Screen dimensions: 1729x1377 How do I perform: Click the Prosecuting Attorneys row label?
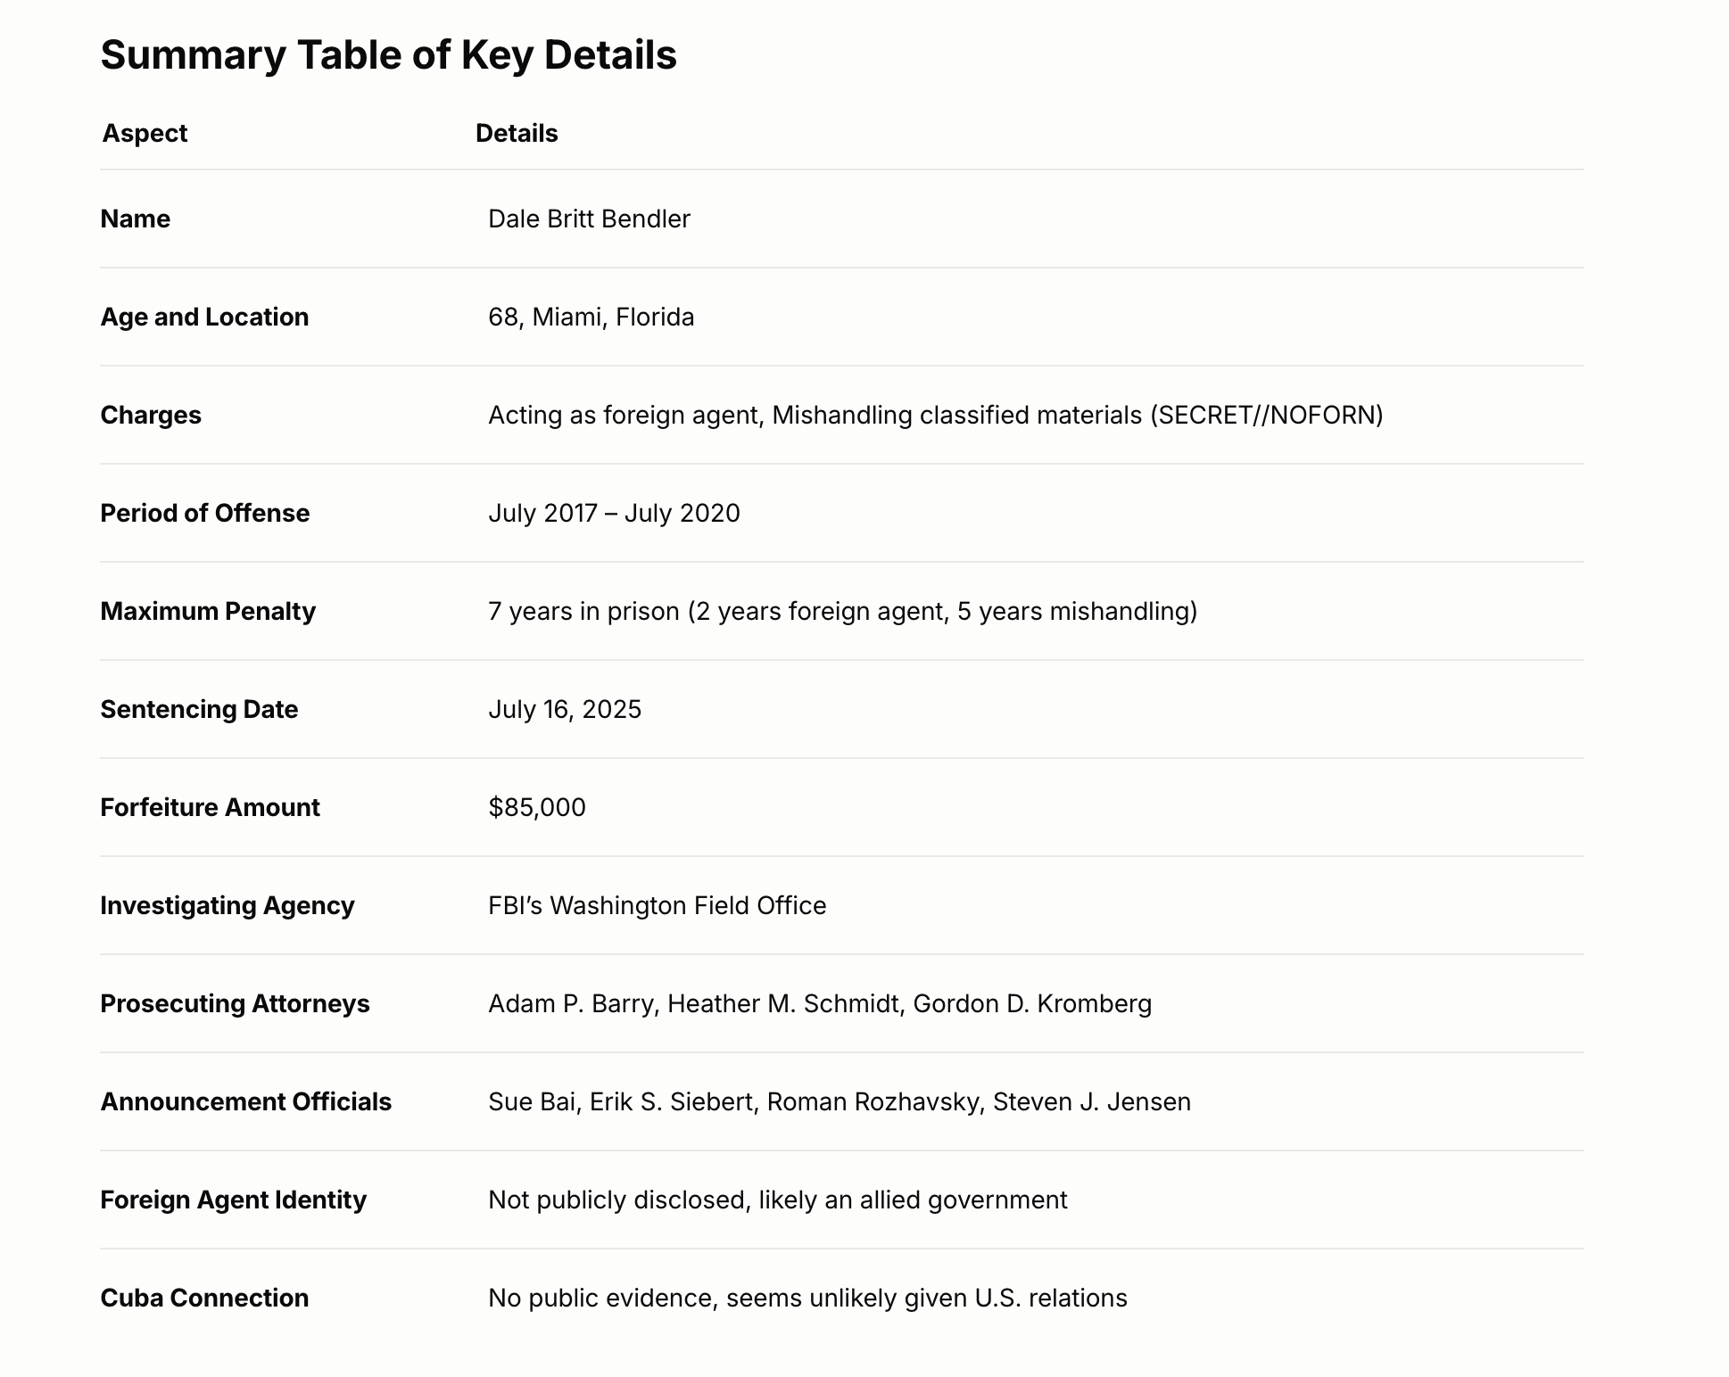[x=235, y=1003]
